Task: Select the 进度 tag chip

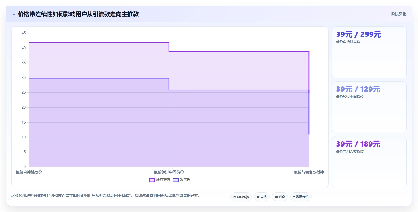Action: (x=280, y=197)
